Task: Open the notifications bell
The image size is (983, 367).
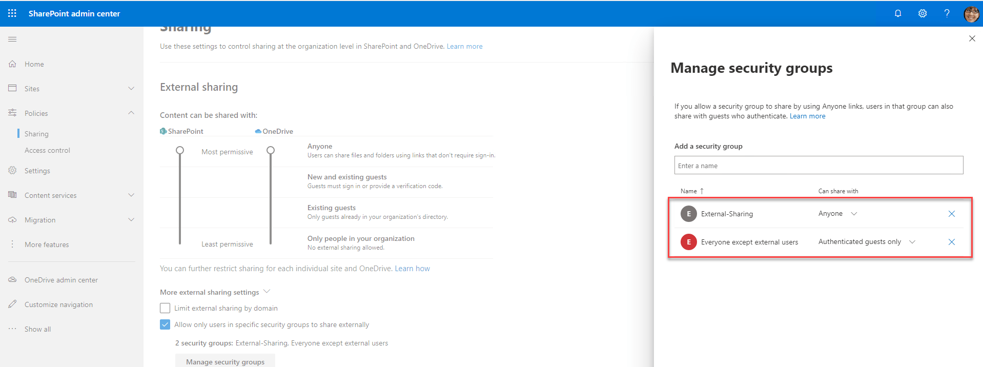Action: tap(898, 13)
